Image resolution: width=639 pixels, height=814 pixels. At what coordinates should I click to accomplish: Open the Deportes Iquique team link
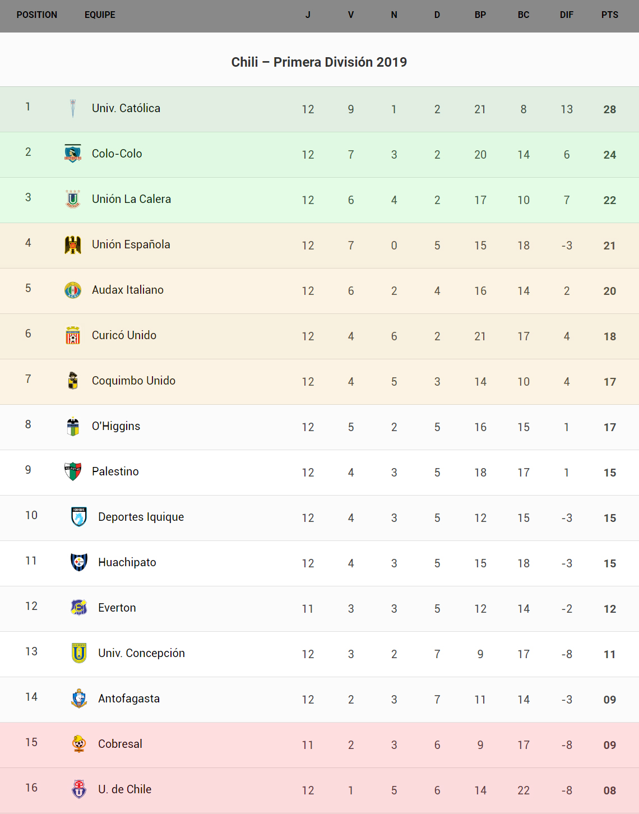[x=141, y=517]
